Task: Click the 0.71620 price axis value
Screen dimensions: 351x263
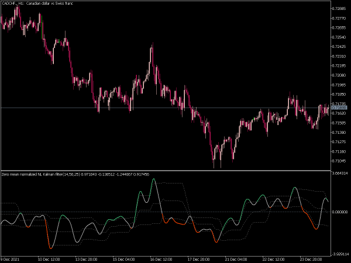Action: [x=339, y=113]
